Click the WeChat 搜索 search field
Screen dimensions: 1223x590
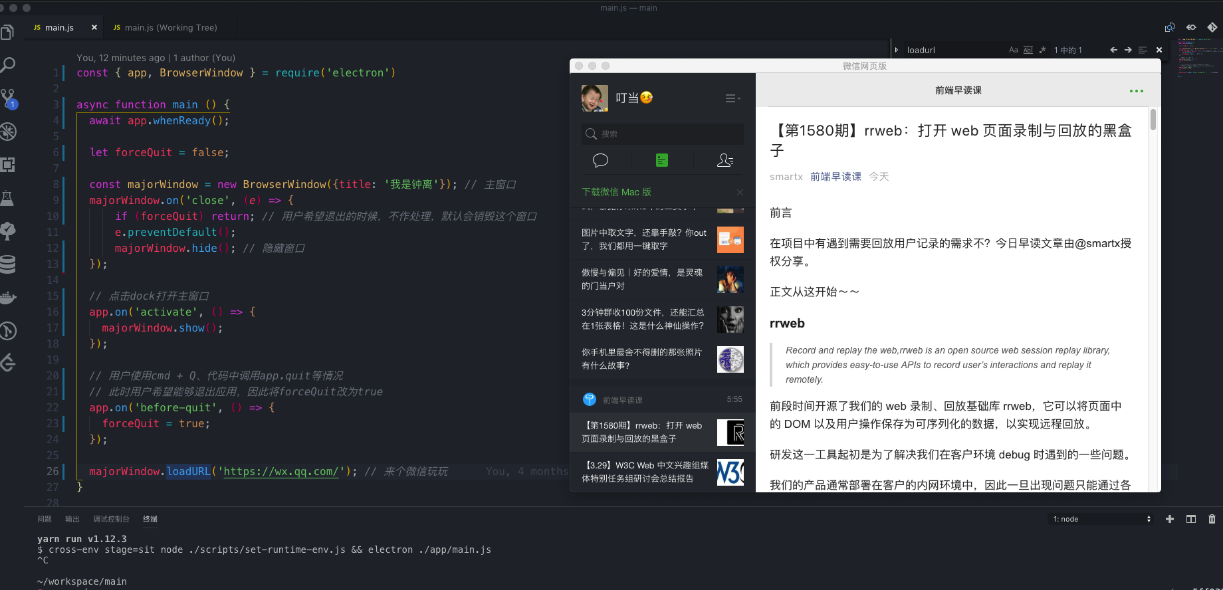click(663, 134)
